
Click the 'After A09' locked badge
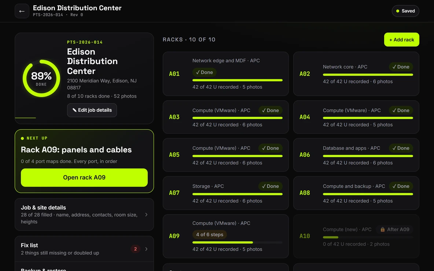click(x=394, y=230)
